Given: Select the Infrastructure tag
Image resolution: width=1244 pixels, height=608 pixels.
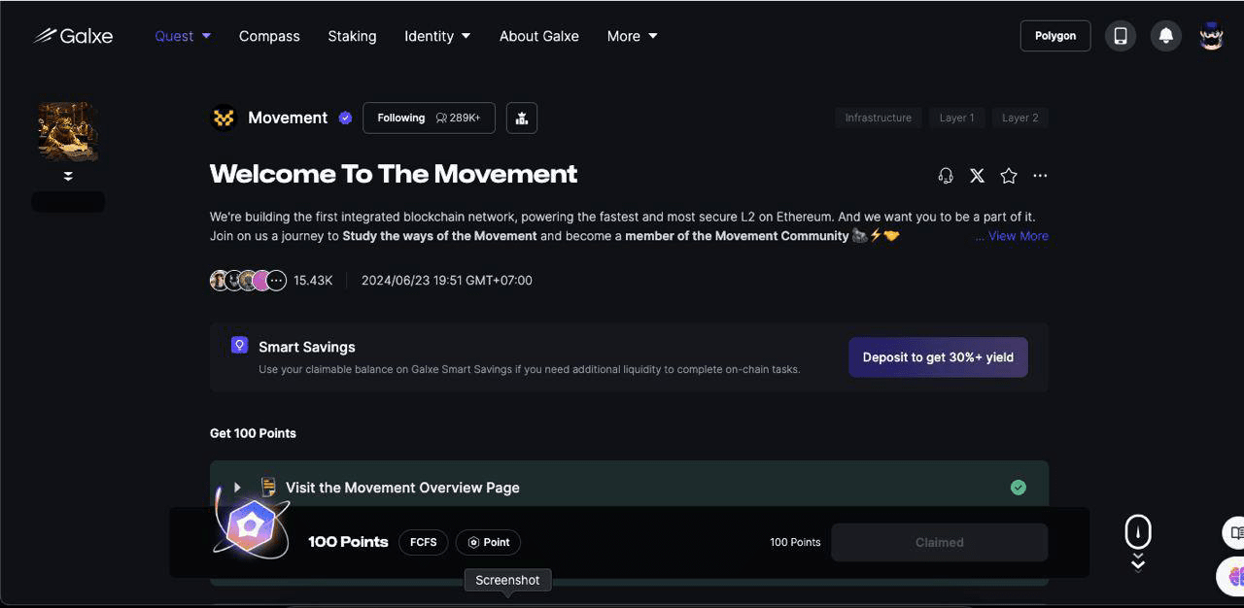Looking at the screenshot, I should [x=878, y=118].
